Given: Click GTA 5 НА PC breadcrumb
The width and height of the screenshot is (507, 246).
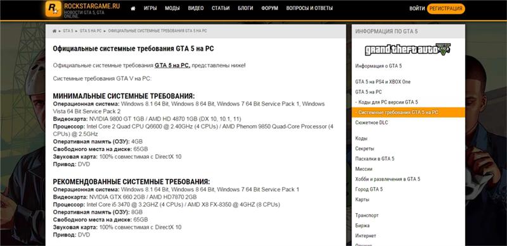Looking at the screenshot, I should 91,31.
